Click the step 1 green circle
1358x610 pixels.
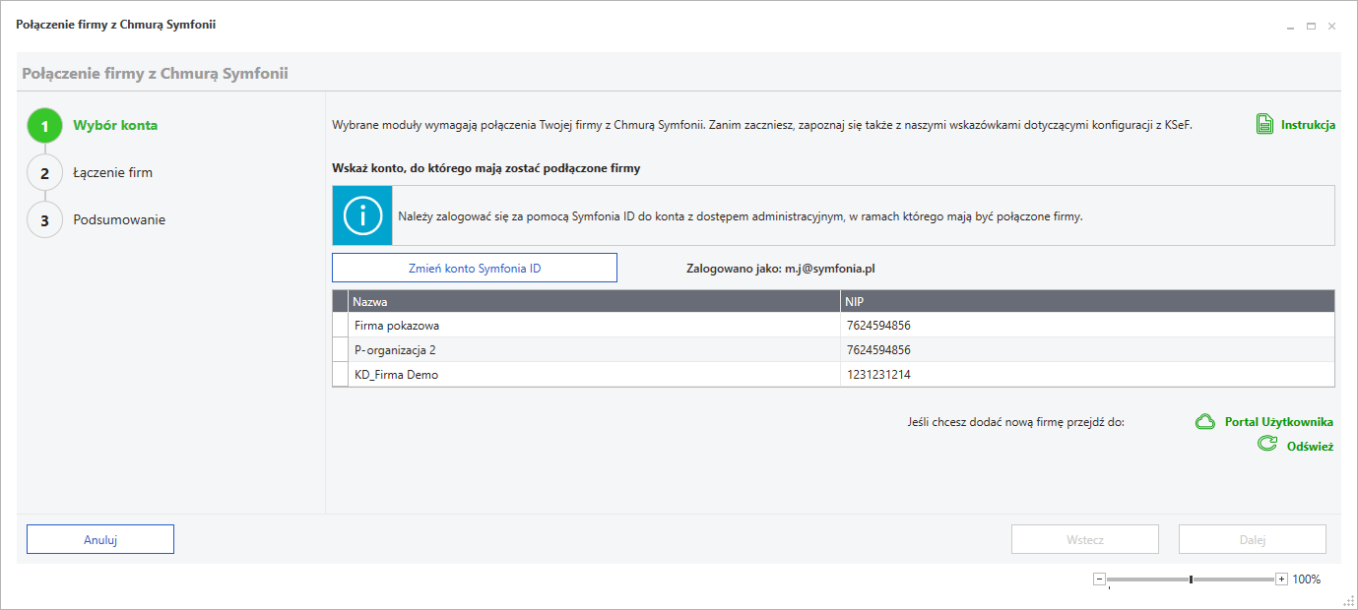pyautogui.click(x=44, y=126)
